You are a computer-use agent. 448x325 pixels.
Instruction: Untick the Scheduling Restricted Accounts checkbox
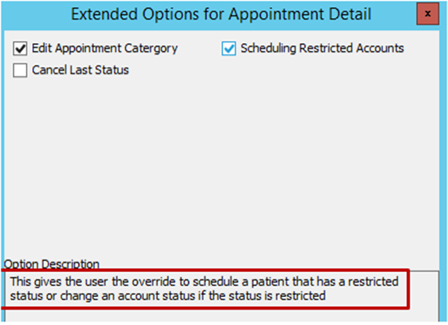(x=229, y=49)
